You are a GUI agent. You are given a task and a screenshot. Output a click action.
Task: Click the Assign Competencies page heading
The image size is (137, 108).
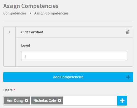pos(31,6)
